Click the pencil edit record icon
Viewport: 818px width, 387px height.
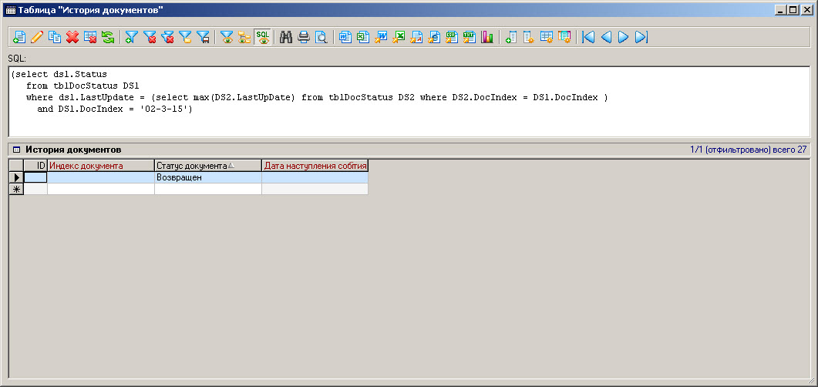(37, 37)
